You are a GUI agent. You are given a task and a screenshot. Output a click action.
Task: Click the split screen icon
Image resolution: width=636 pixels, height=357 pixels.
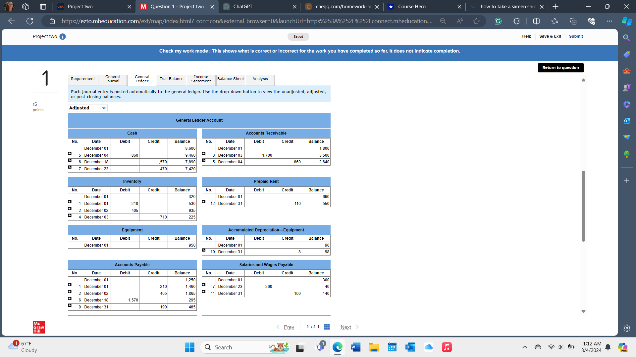[536, 21]
